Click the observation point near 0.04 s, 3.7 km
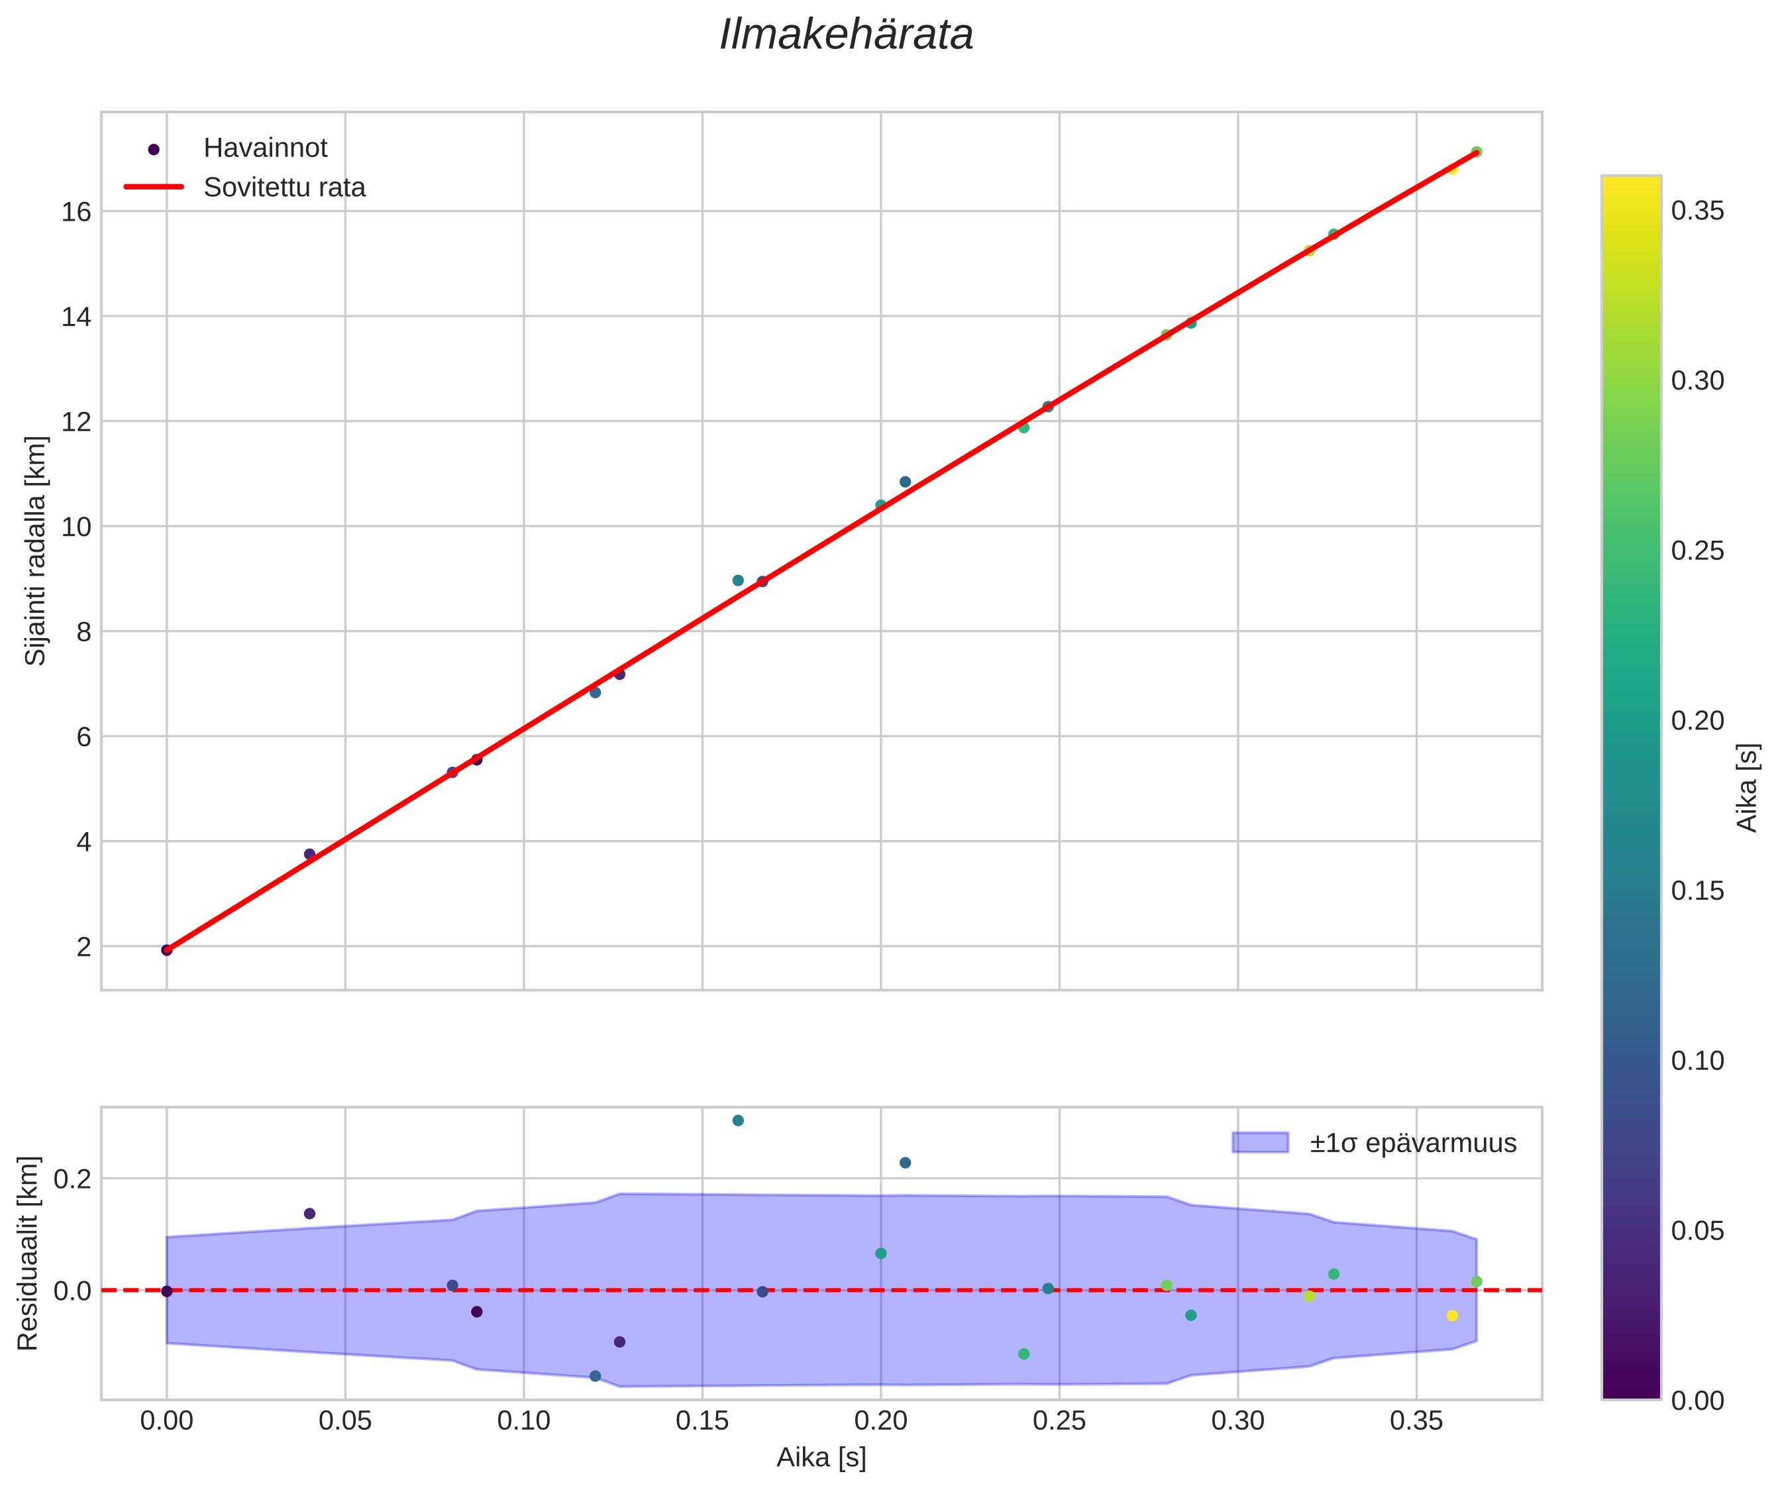 tap(309, 854)
